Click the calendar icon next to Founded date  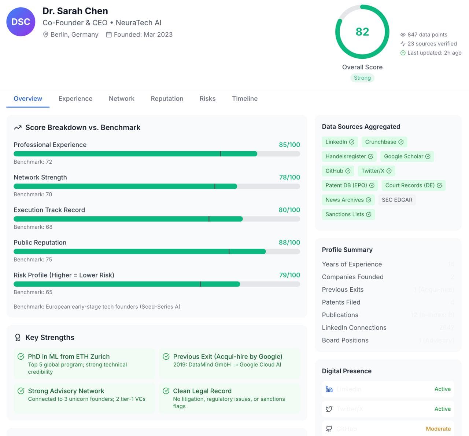[108, 34]
